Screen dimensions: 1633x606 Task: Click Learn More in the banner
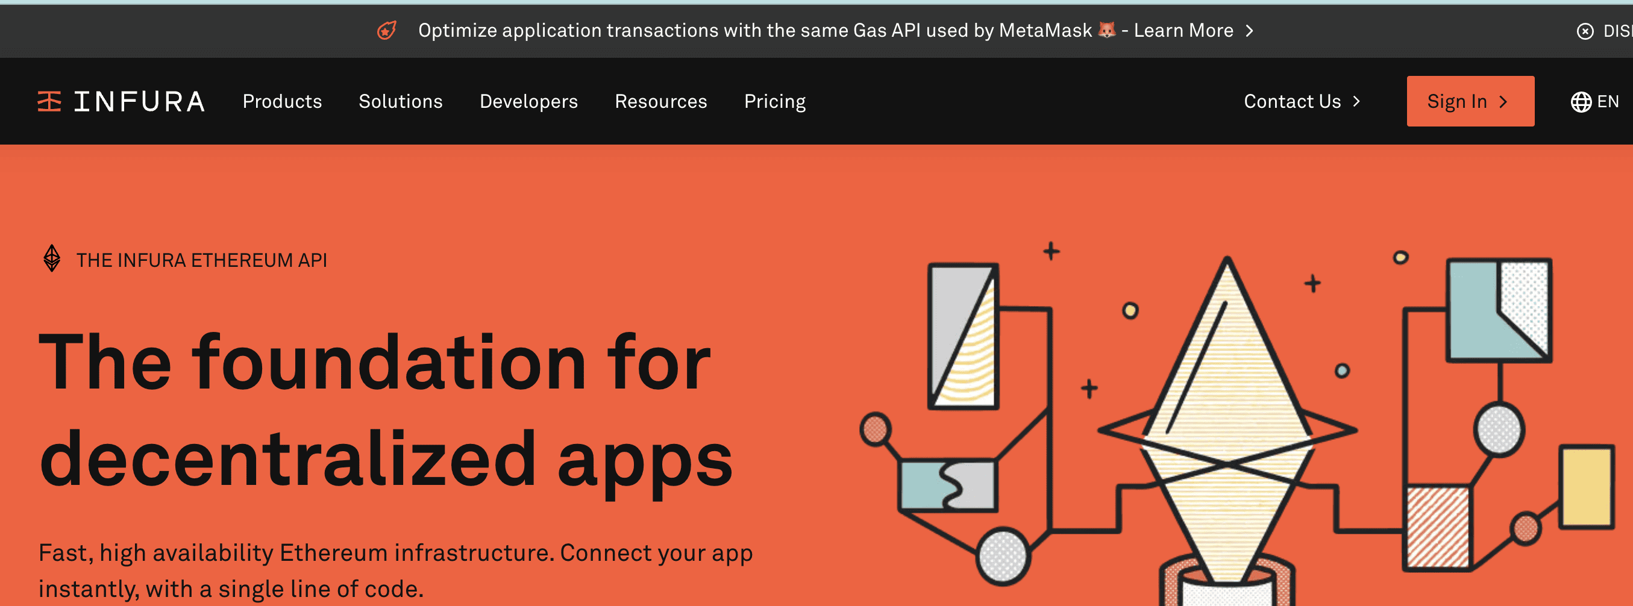coord(1183,31)
